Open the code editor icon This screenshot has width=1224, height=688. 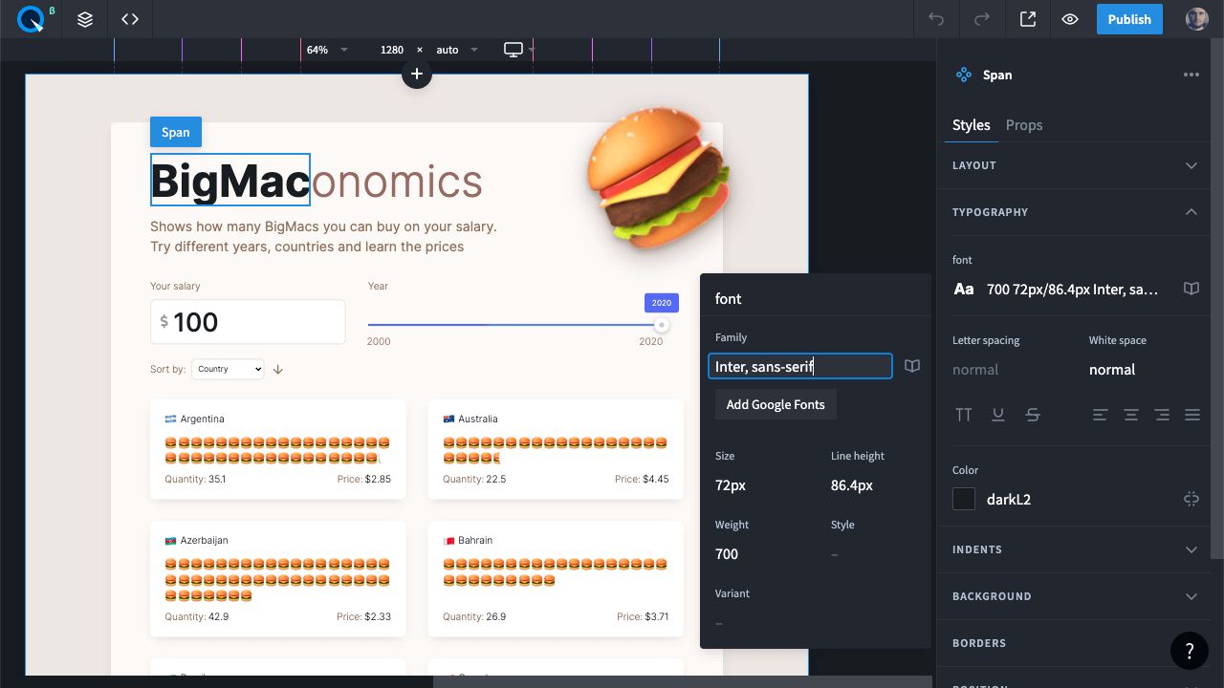point(130,19)
